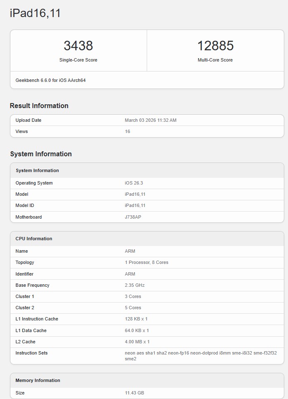Viewport: 288px width, 399px height.
Task: Select the 1 Processor, 8 Cores topology value
Action: click(147, 262)
